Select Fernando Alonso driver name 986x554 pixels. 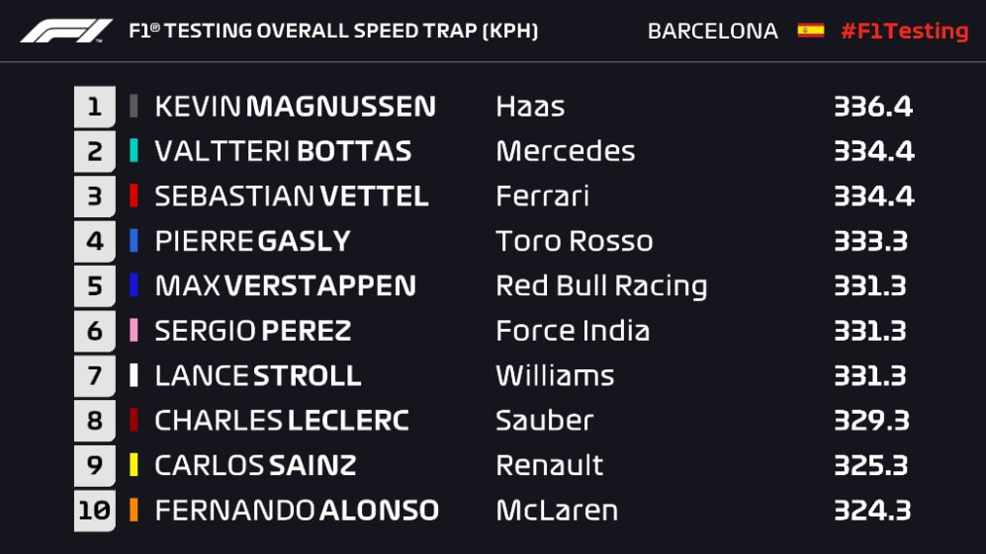click(x=297, y=511)
